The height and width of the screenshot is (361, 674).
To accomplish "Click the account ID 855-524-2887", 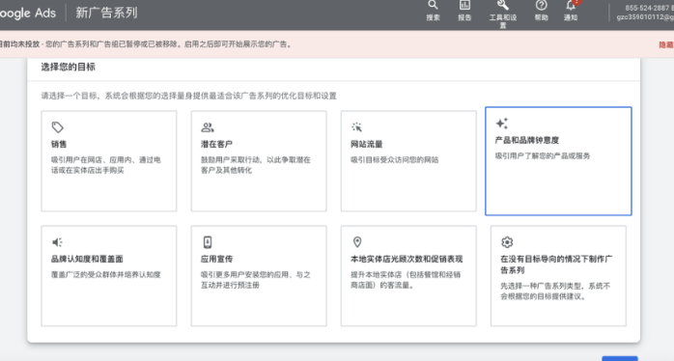I will pos(647,8).
